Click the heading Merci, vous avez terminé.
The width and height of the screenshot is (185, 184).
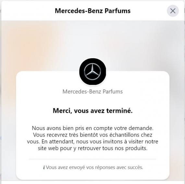click(x=93, y=111)
